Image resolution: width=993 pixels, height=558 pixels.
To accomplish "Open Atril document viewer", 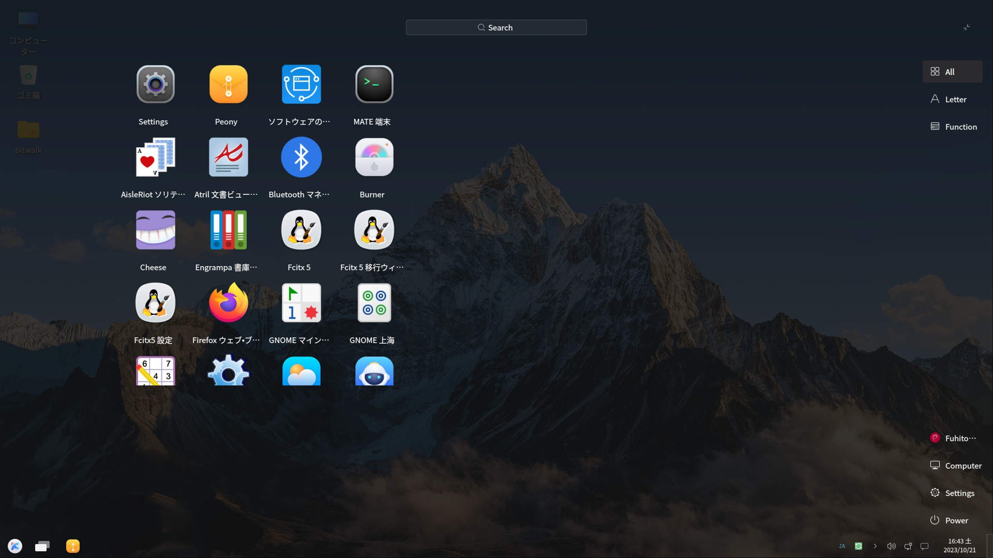I will click(x=228, y=157).
